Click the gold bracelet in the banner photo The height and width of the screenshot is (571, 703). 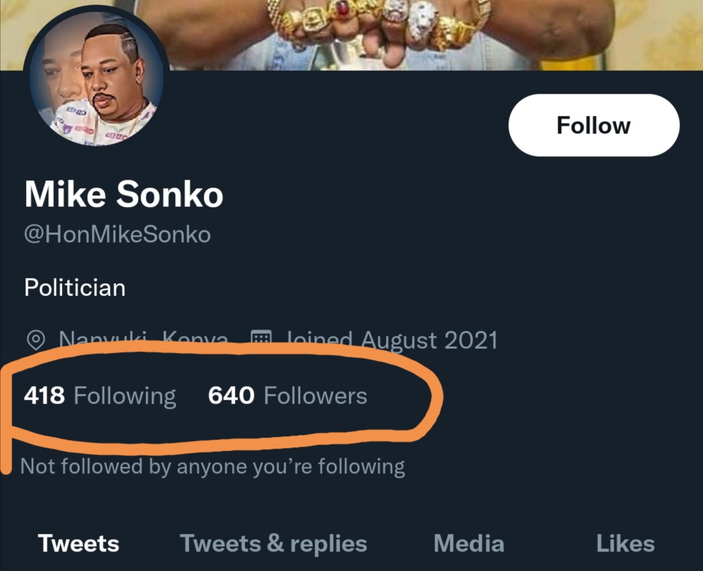[483, 13]
